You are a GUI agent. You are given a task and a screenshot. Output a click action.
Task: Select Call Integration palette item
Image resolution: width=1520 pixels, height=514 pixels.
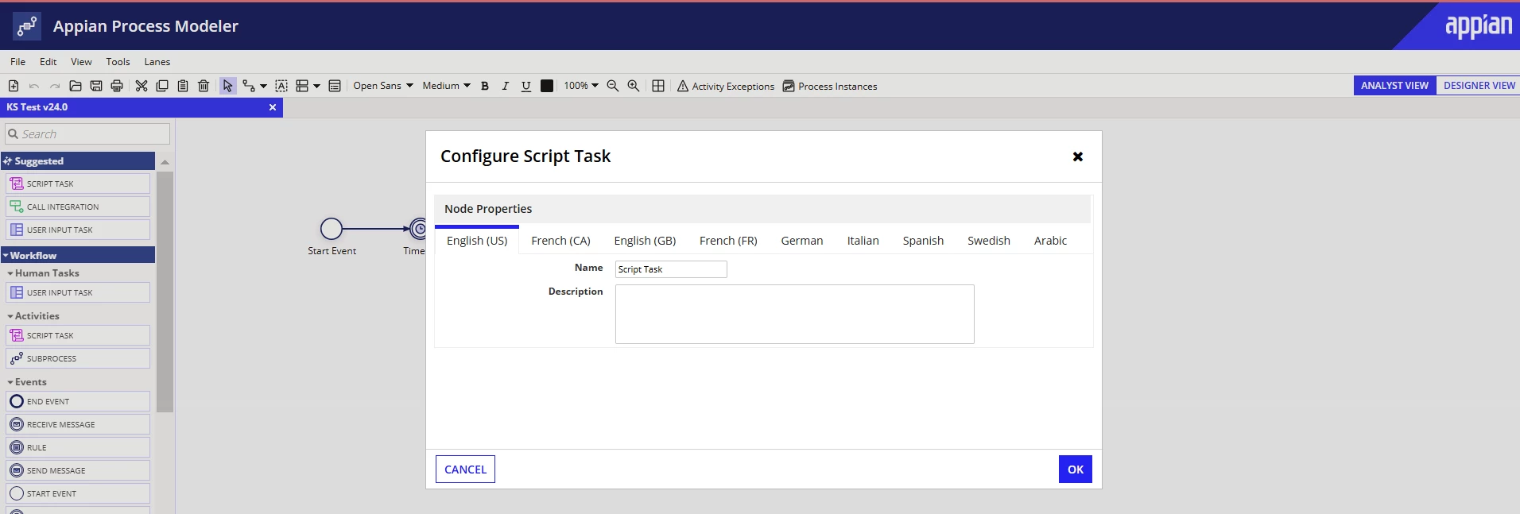pyautogui.click(x=78, y=207)
